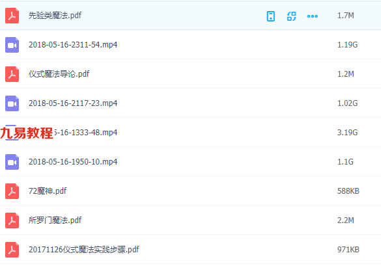381x266 pixels.
Task: Click video icon of 2018-05-16-1950-10.mp4
Action: pyautogui.click(x=12, y=162)
